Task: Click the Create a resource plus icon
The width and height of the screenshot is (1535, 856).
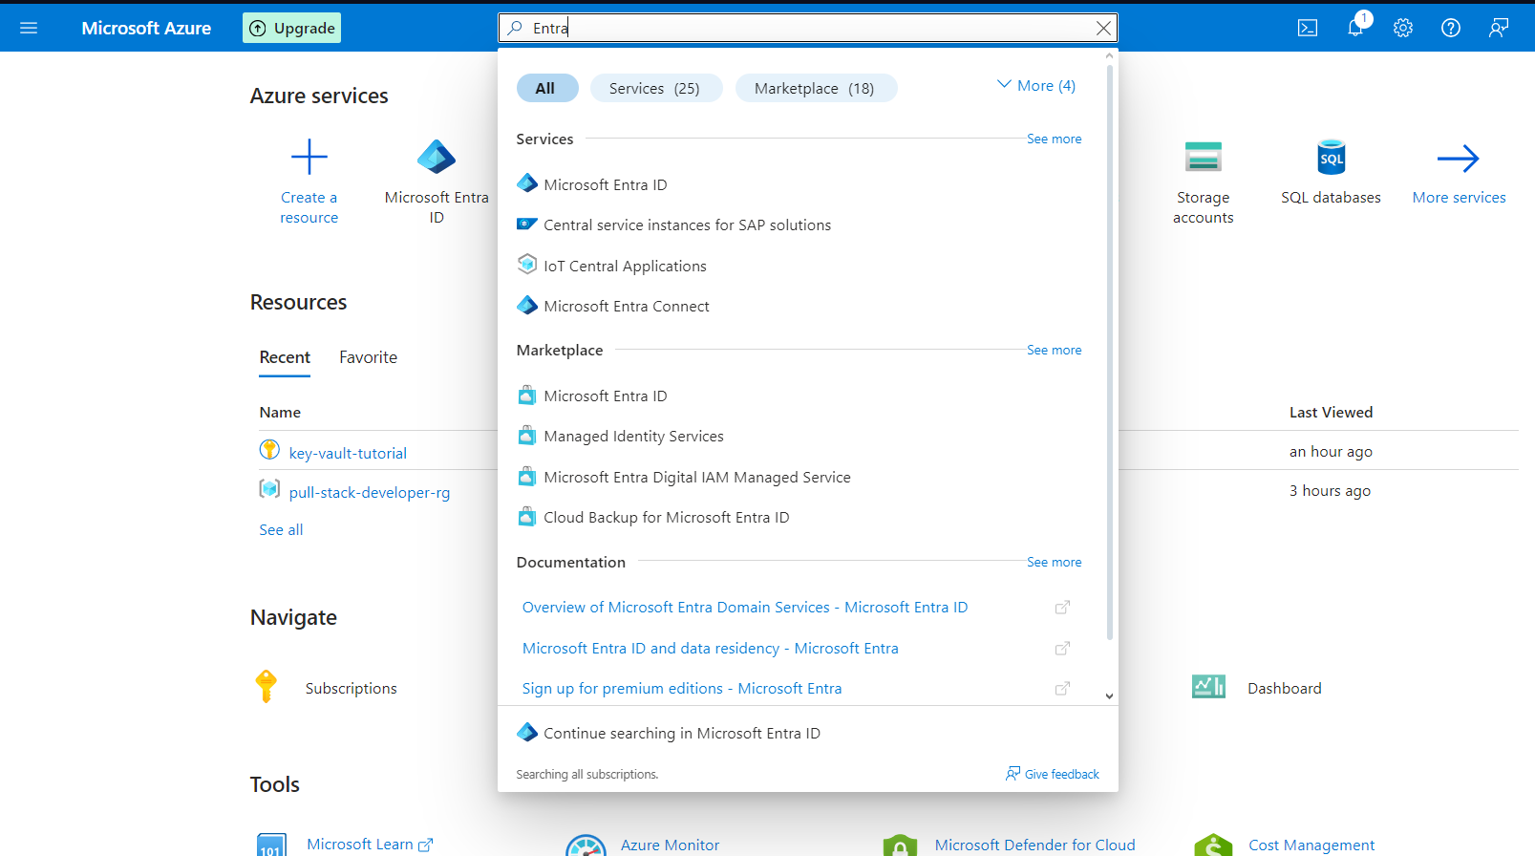Action: [x=309, y=157]
